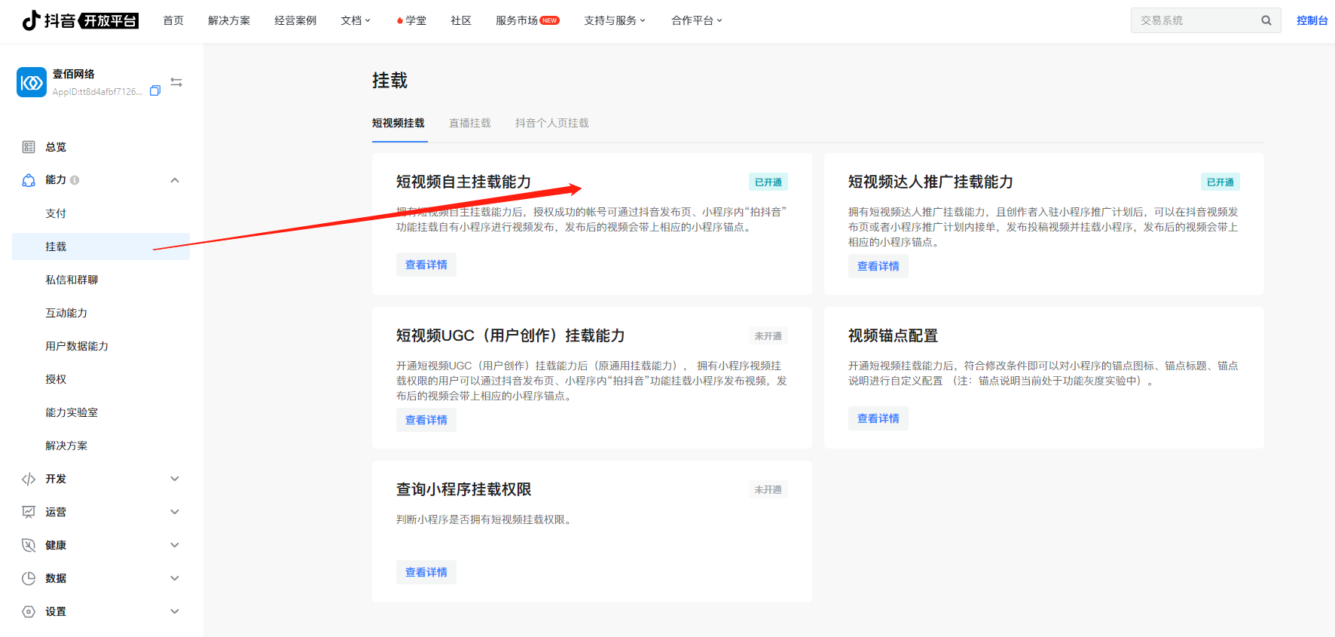Image resolution: width=1335 pixels, height=637 pixels.
Task: Click the 数据 pie chart icon
Action: [x=29, y=578]
